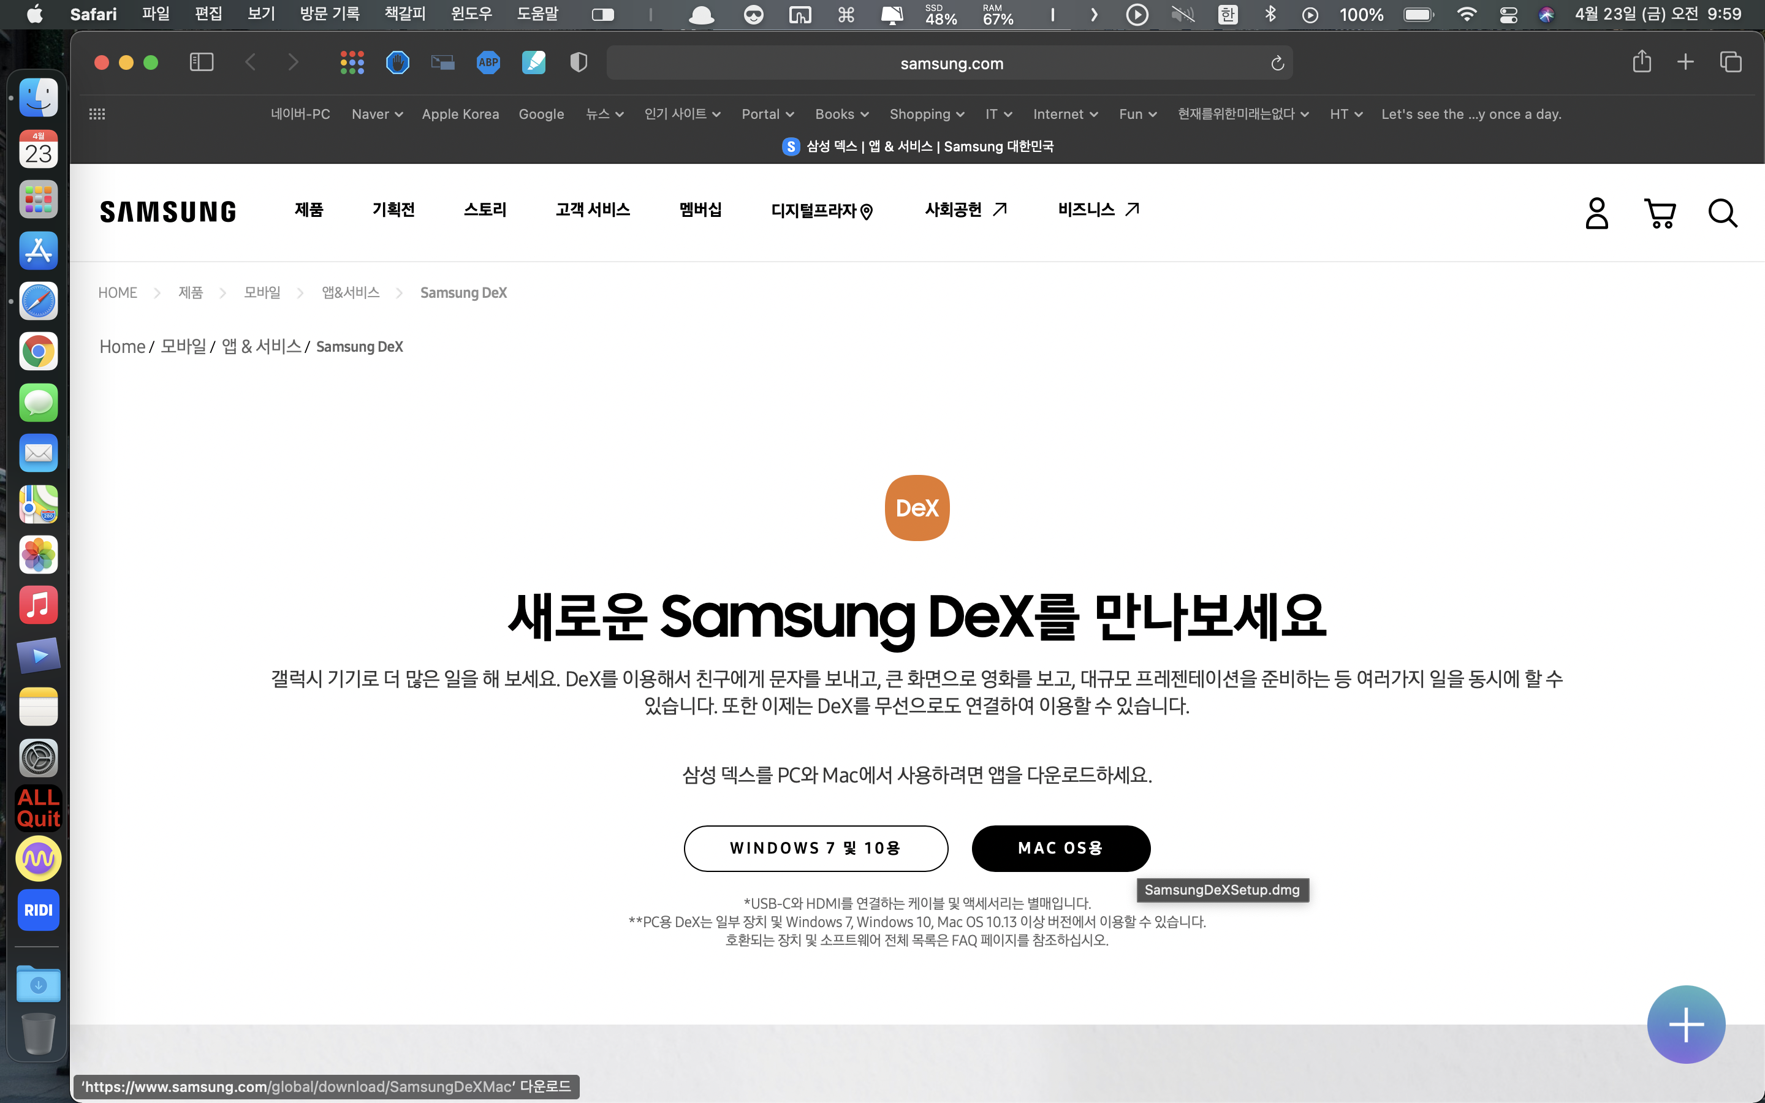Toggle the menu bar Control Center switch
The height and width of the screenshot is (1103, 1765).
(1508, 15)
